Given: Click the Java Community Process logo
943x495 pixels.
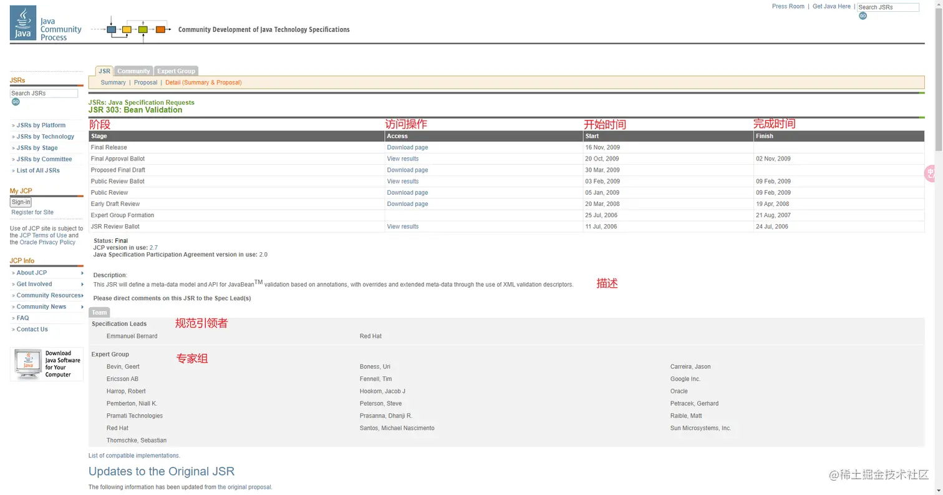Looking at the screenshot, I should point(46,24).
